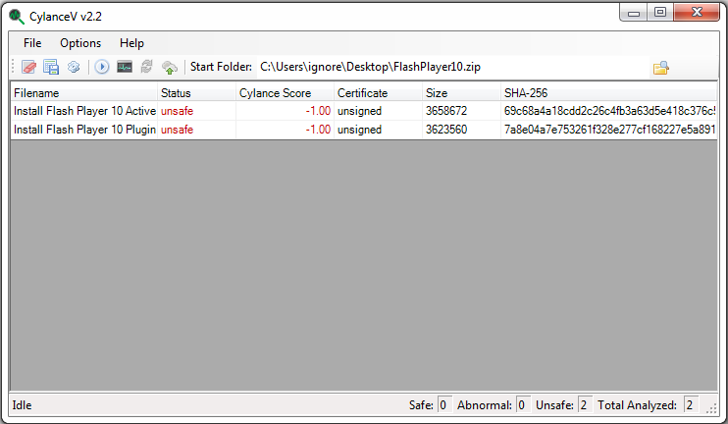Select row Install Flash Player 10 Plugin
This screenshot has width=728, height=424.
pos(364,130)
